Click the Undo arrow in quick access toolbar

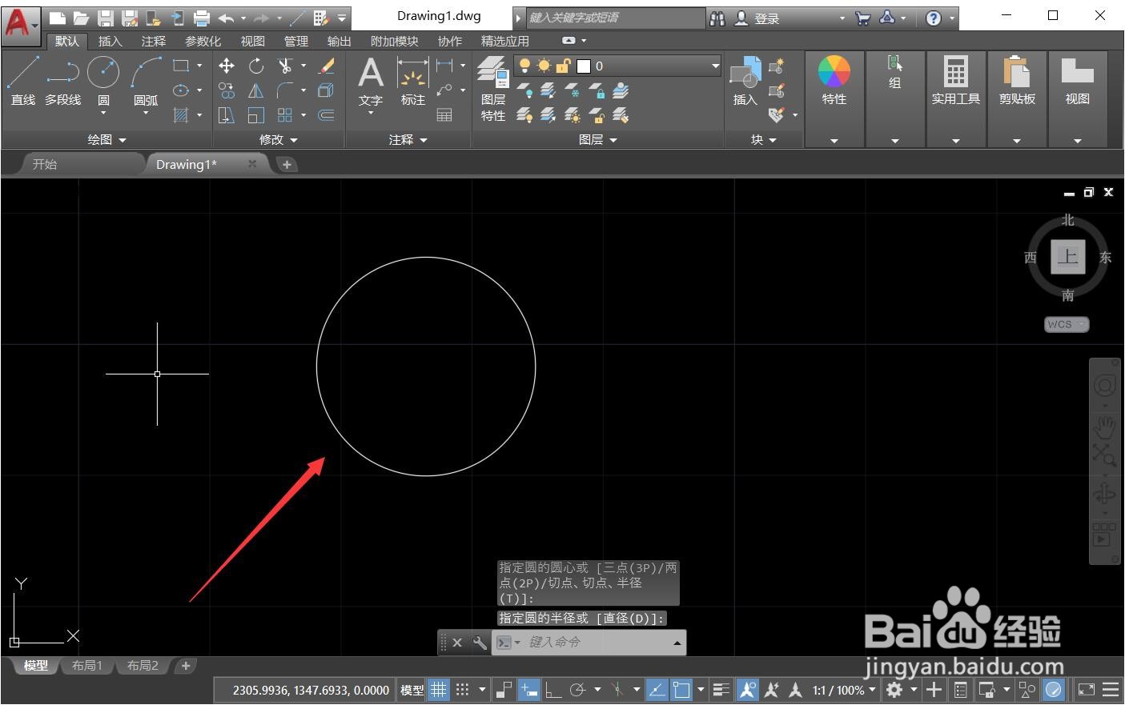tap(226, 18)
